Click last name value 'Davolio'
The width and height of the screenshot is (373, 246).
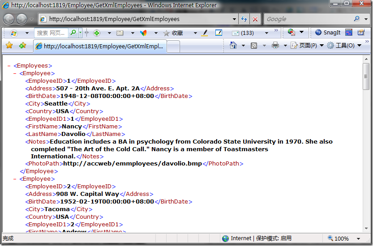click(x=73, y=134)
